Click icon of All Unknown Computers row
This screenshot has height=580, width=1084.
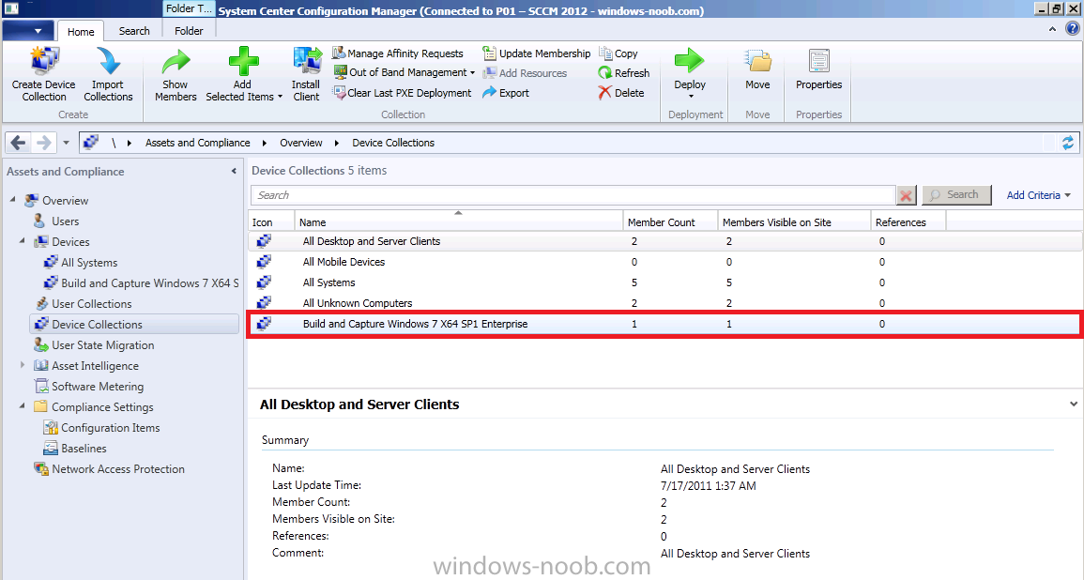[264, 303]
